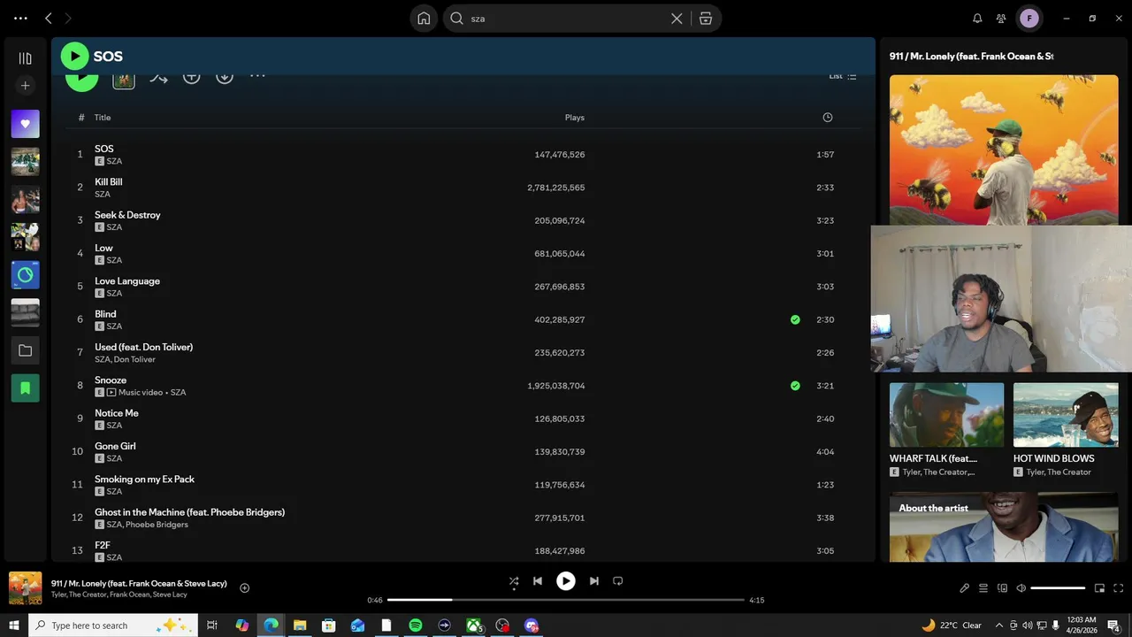Open Microsoft Edge in the taskbar
The width and height of the screenshot is (1132, 637).
point(271,625)
